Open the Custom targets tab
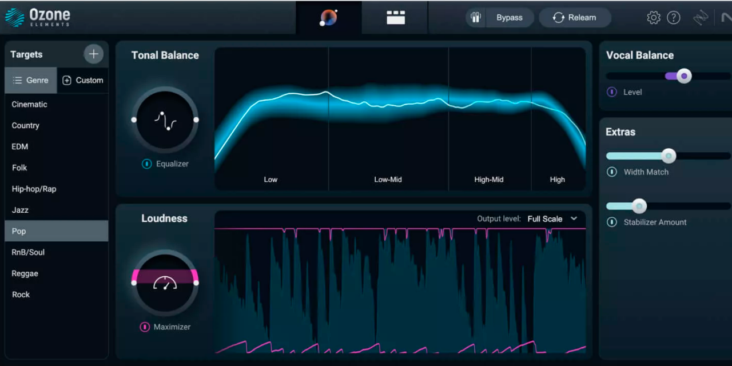Viewport: 732px width, 366px height. point(83,80)
